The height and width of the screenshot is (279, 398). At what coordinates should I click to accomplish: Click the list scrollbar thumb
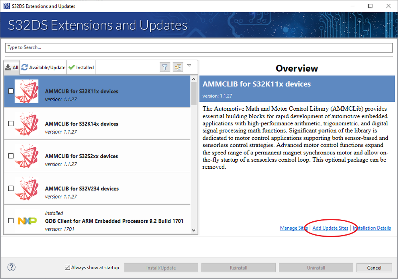[x=194, y=94]
